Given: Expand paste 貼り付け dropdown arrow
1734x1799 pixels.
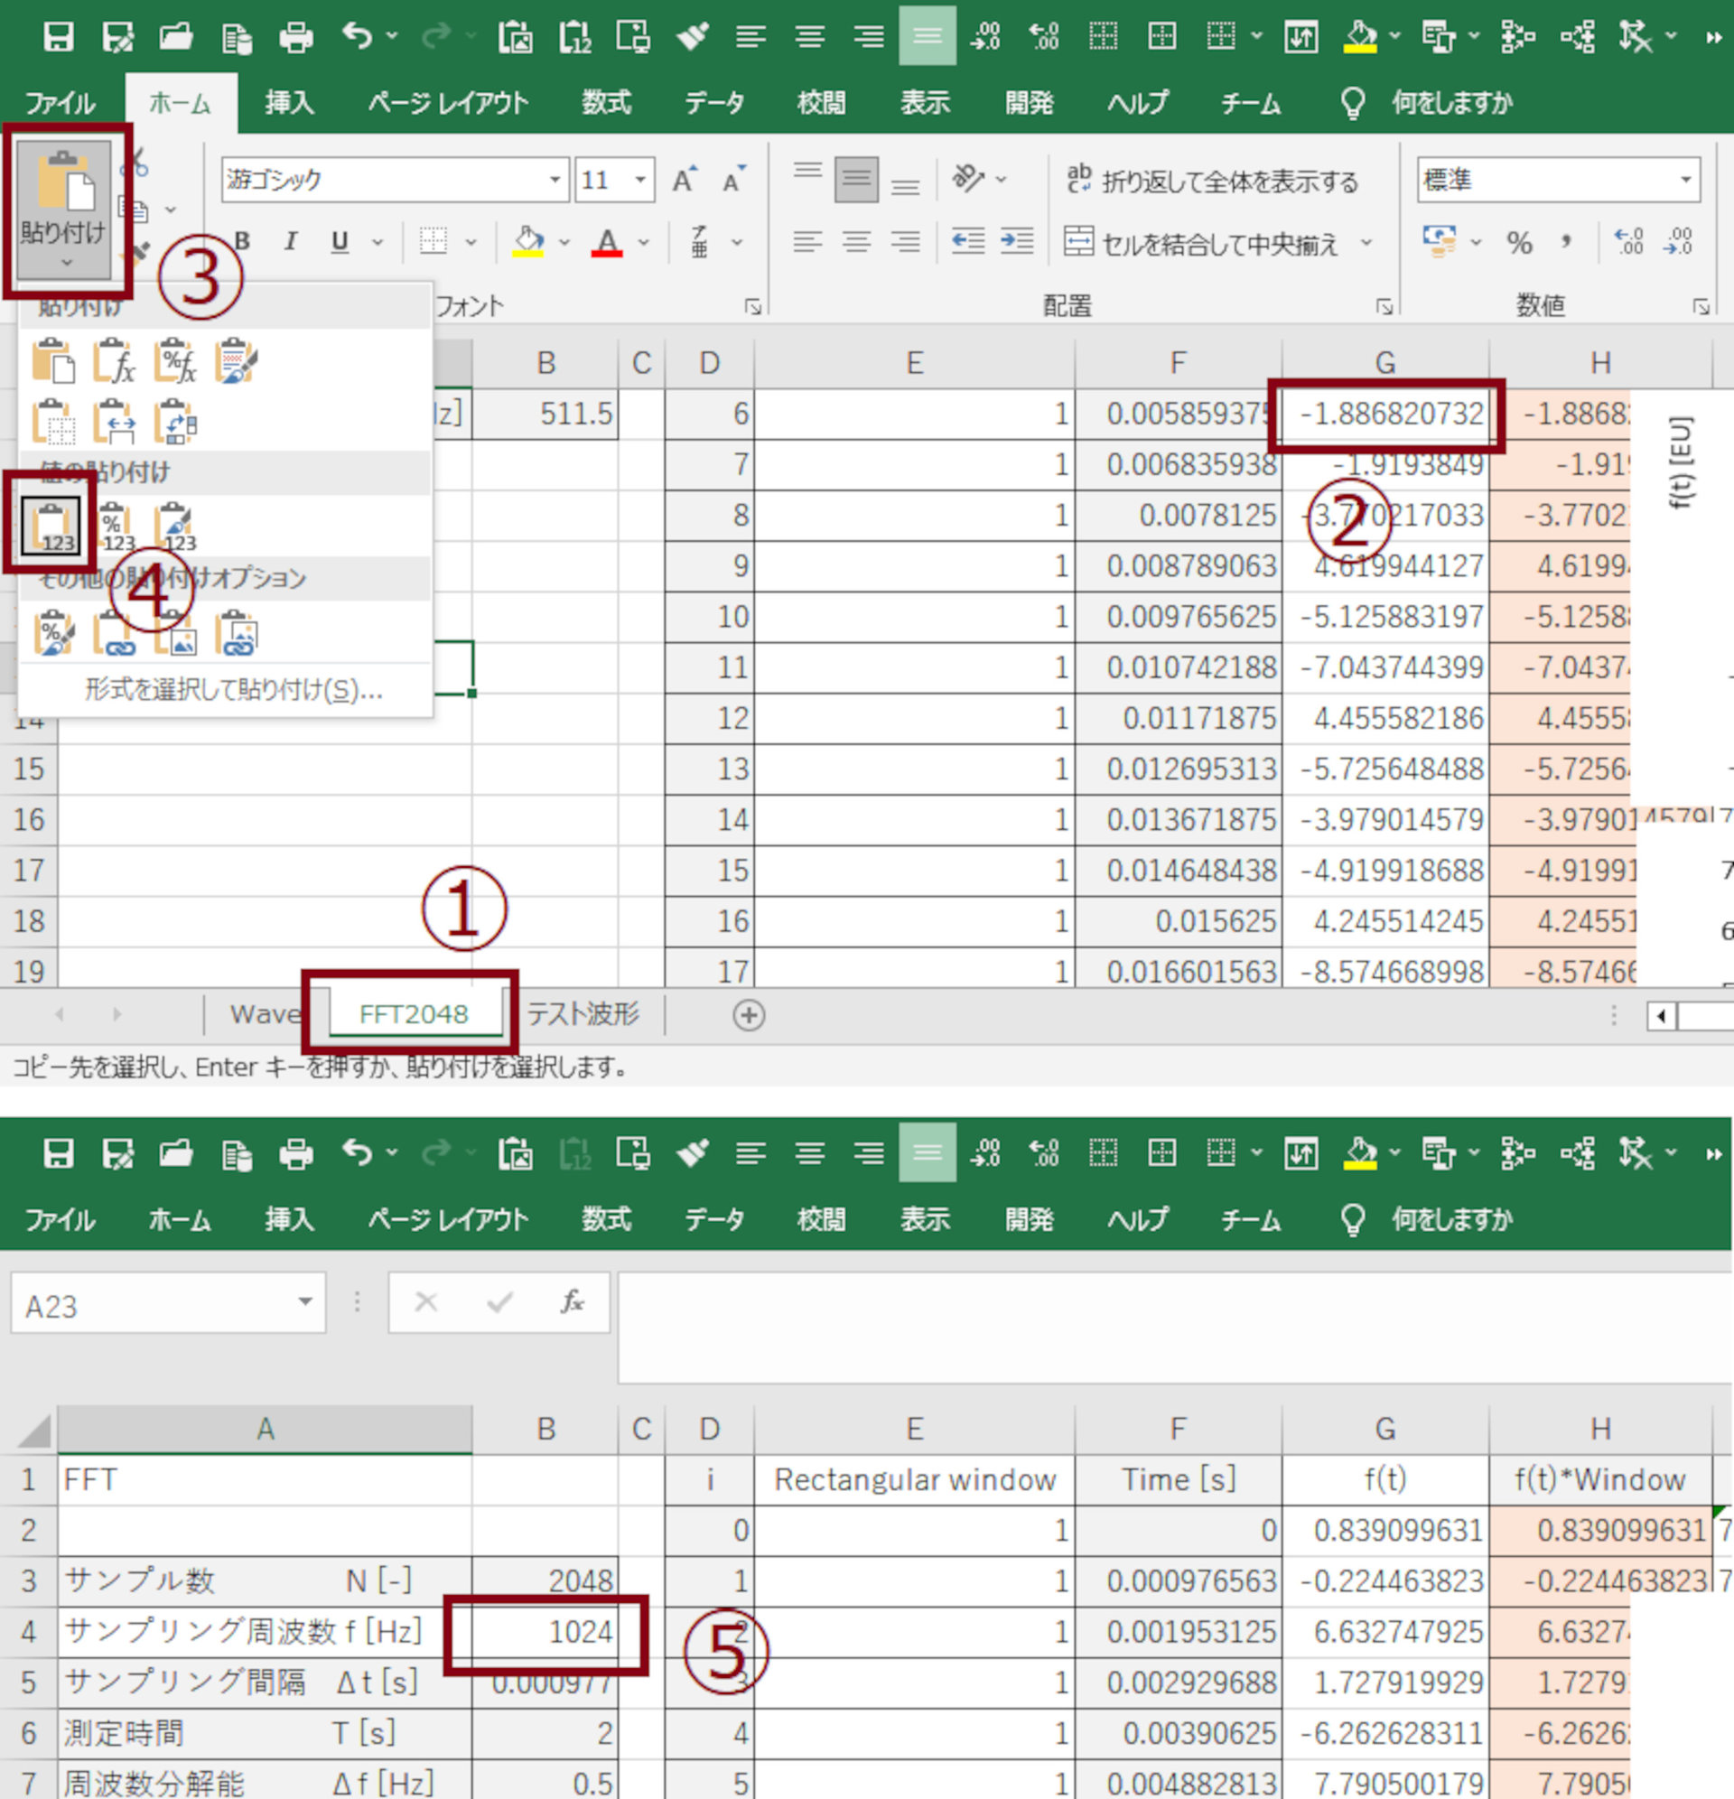Looking at the screenshot, I should click(x=64, y=265).
